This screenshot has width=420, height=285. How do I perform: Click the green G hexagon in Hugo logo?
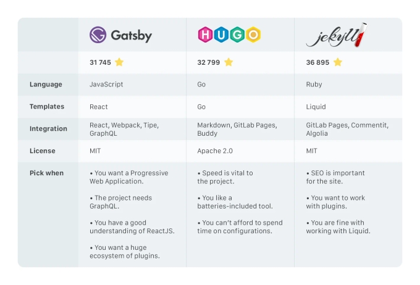[x=237, y=35]
